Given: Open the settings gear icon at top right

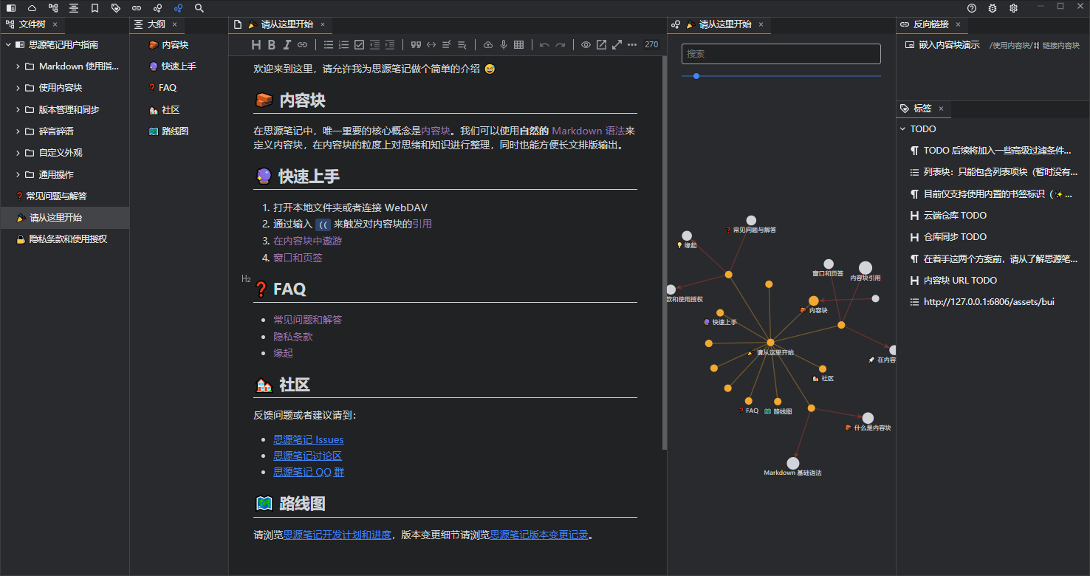Looking at the screenshot, I should point(1013,8).
